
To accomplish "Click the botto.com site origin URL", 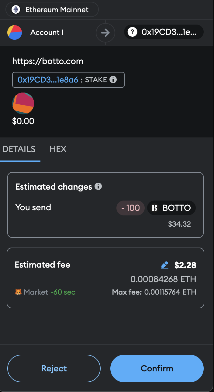I will (48, 61).
